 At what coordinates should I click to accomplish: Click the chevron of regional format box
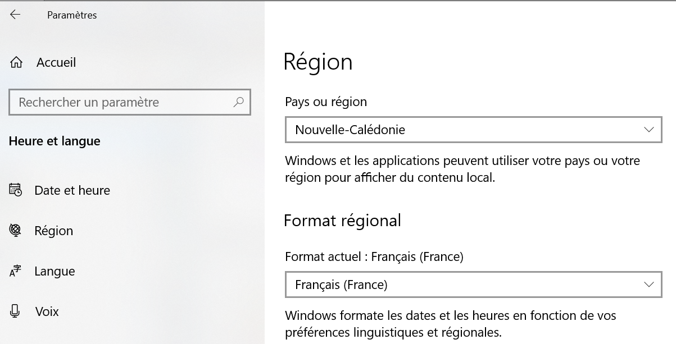[x=649, y=285]
